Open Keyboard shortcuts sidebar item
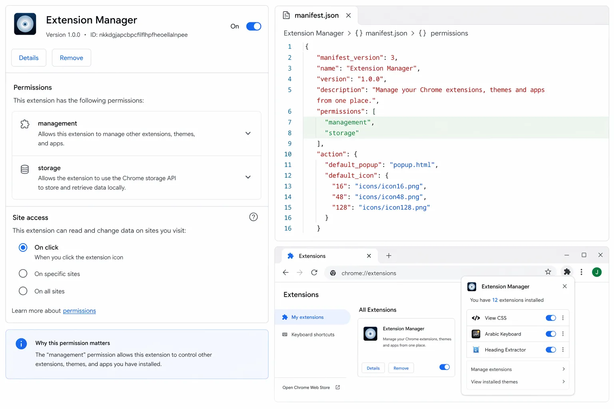Image resolution: width=614 pixels, height=409 pixels. pyautogui.click(x=313, y=335)
